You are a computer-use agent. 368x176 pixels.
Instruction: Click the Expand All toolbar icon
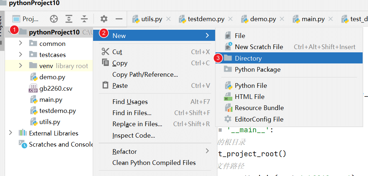pos(69,19)
